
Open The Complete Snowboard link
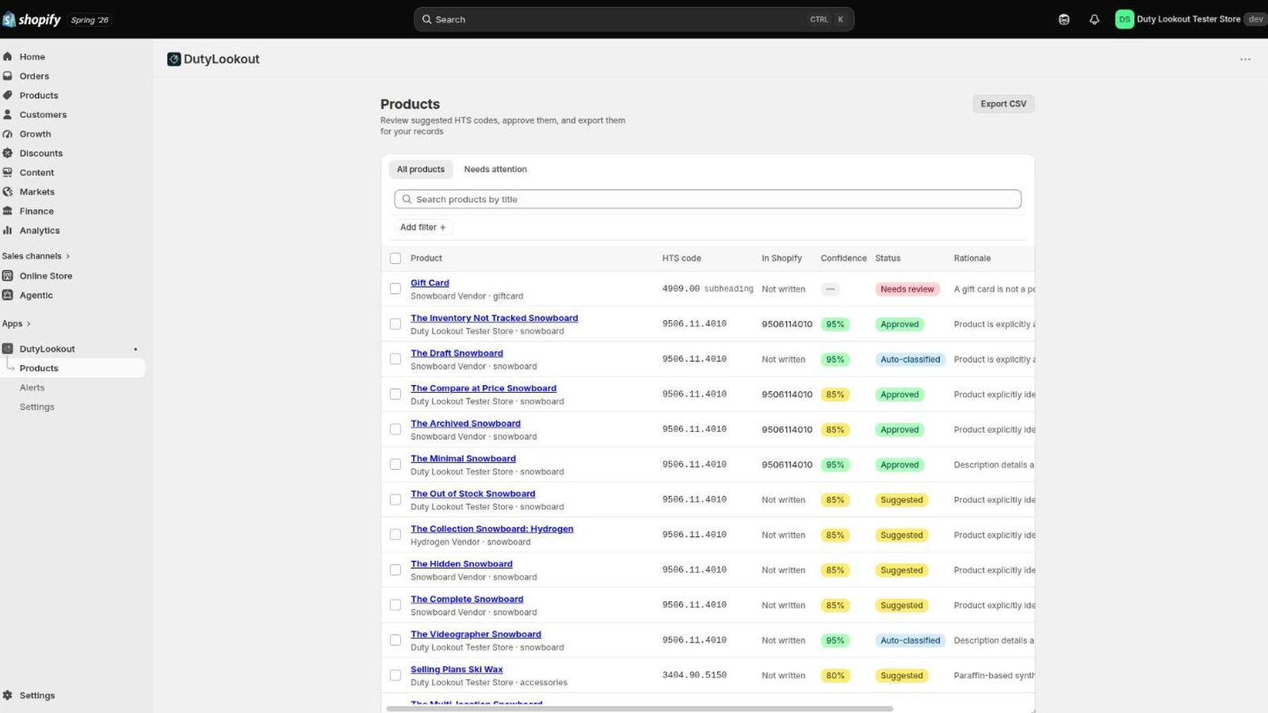(x=467, y=599)
